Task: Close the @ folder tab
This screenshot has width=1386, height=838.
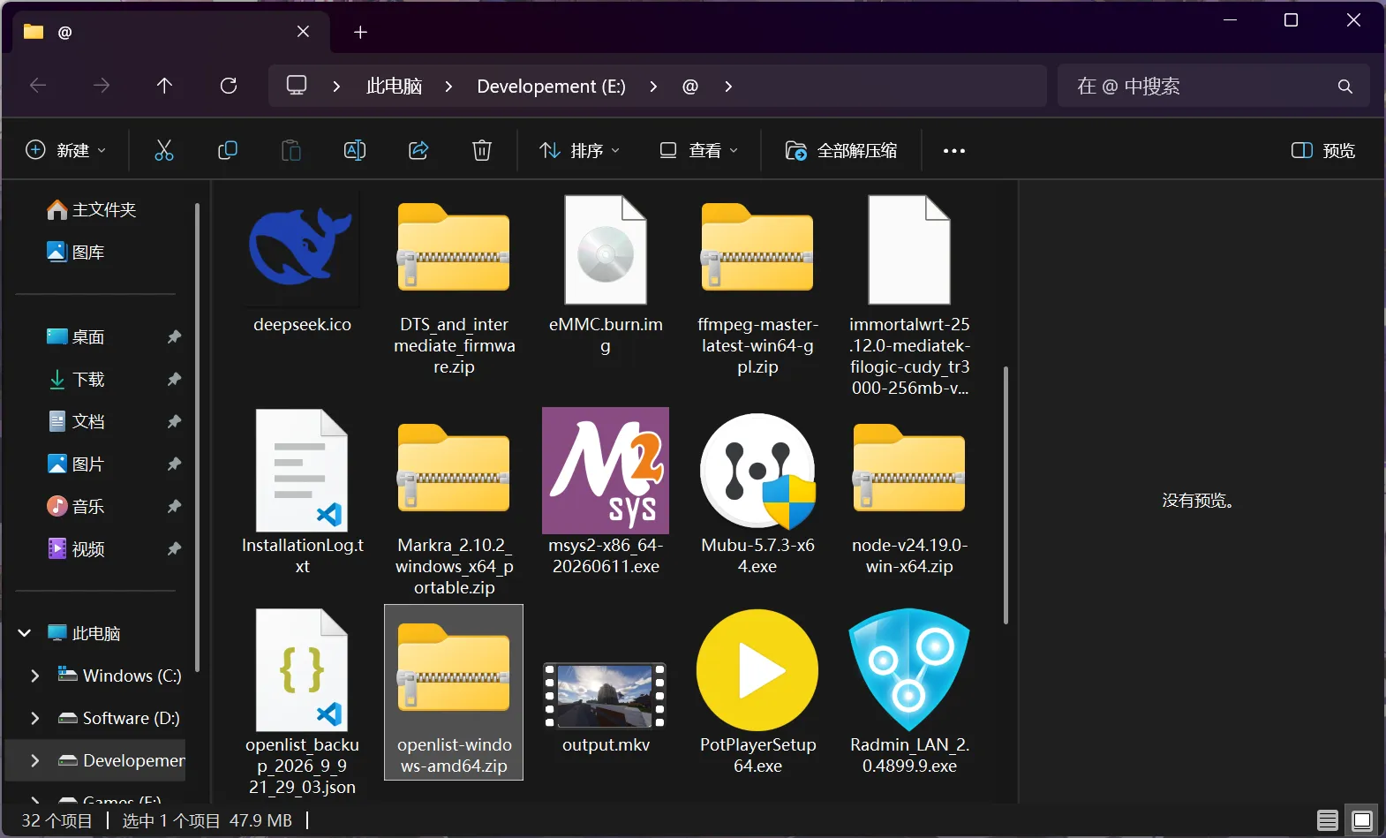Action: [303, 32]
